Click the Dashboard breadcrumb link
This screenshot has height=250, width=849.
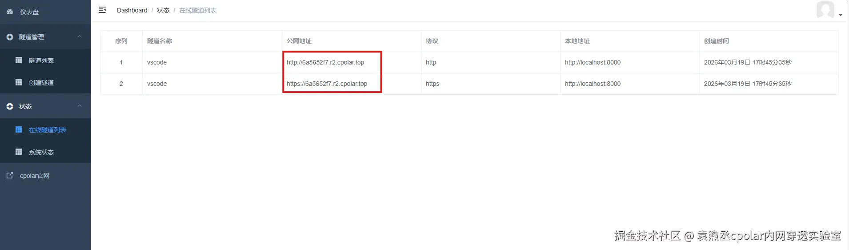click(x=132, y=10)
